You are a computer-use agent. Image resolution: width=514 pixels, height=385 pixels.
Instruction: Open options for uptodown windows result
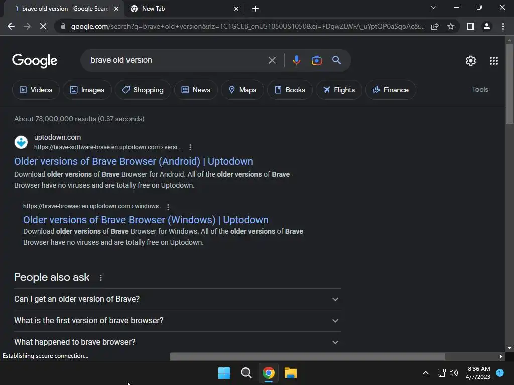pos(168,207)
